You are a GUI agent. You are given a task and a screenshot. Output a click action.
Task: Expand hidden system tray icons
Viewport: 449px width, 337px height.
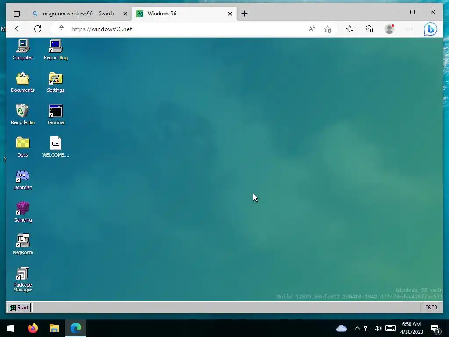(357, 328)
